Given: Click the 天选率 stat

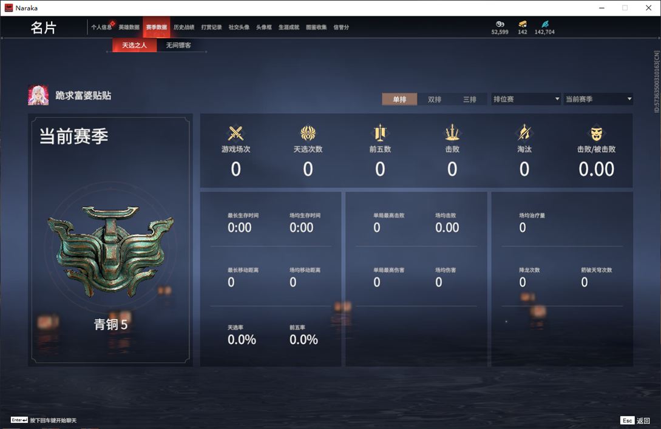Looking at the screenshot, I should [x=242, y=335].
